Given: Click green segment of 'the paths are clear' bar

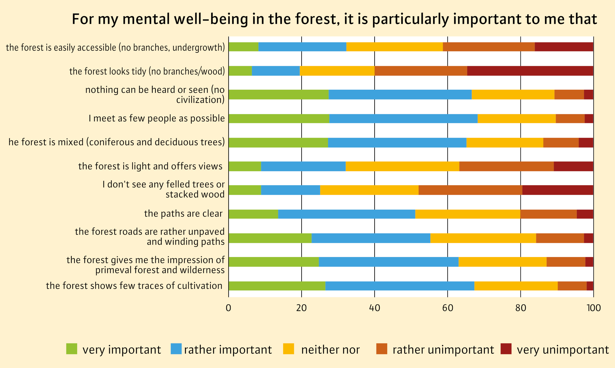Looking at the screenshot, I should point(253,214).
